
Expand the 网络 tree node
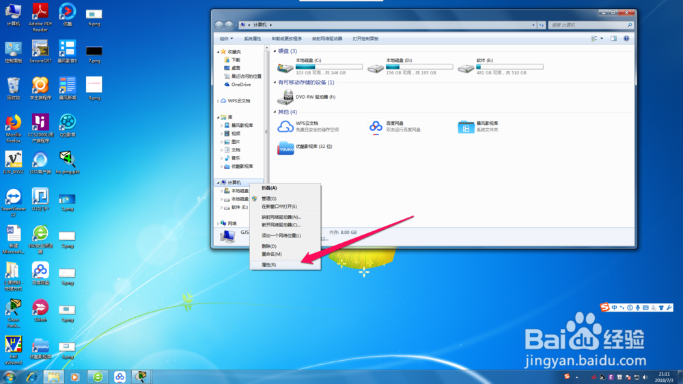[x=219, y=224]
